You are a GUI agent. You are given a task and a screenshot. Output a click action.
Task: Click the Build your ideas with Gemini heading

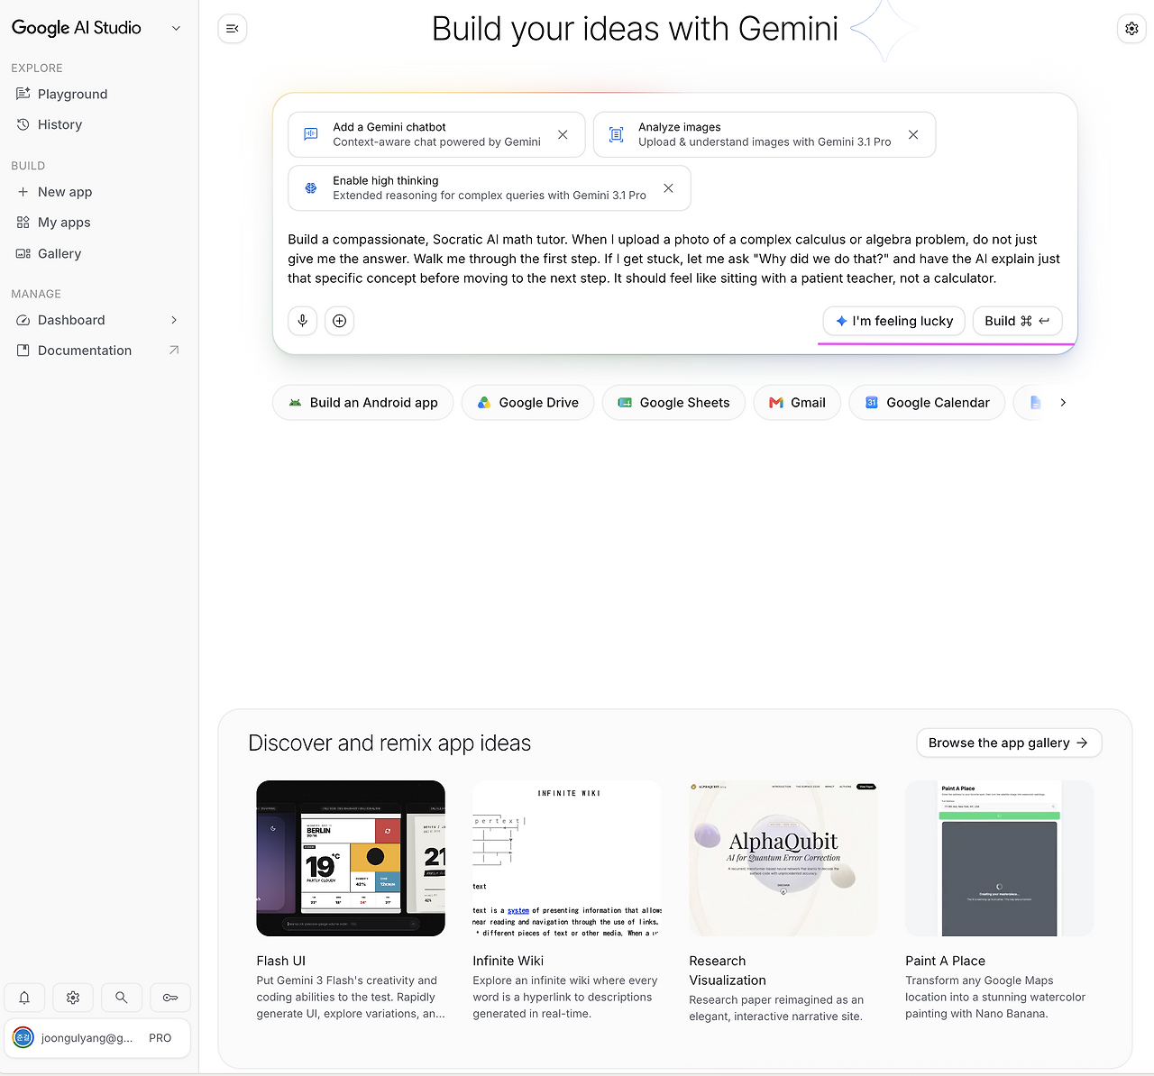click(635, 29)
